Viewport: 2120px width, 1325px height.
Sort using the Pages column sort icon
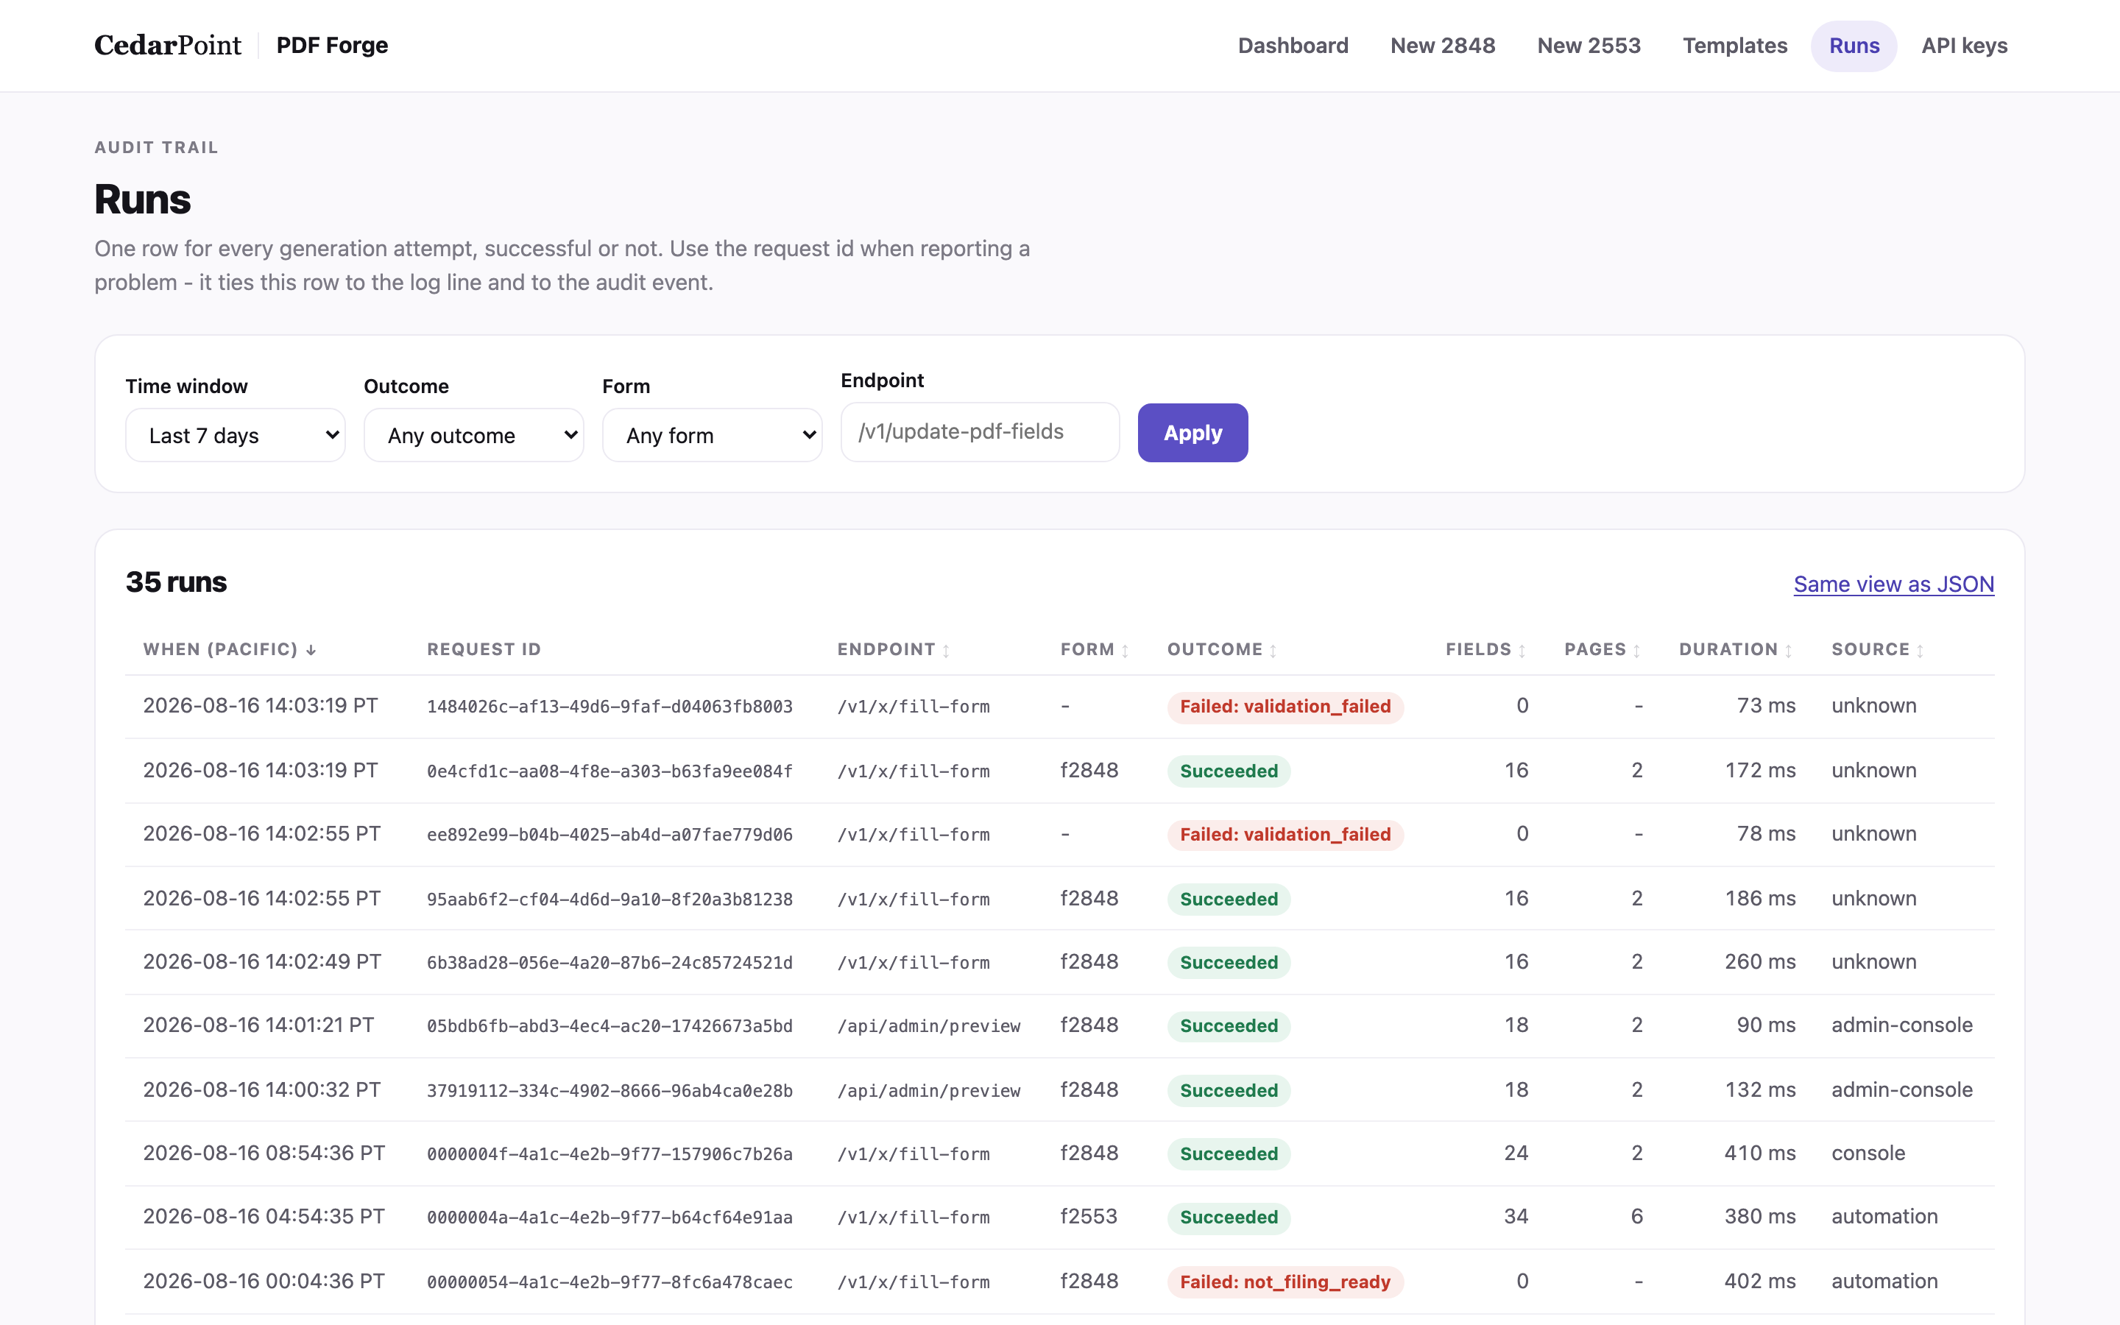1636,650
